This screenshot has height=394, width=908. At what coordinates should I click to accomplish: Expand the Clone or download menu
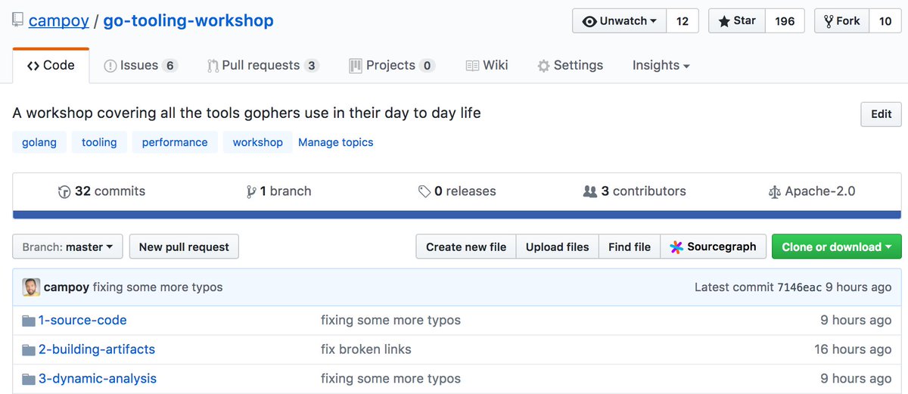click(x=836, y=247)
